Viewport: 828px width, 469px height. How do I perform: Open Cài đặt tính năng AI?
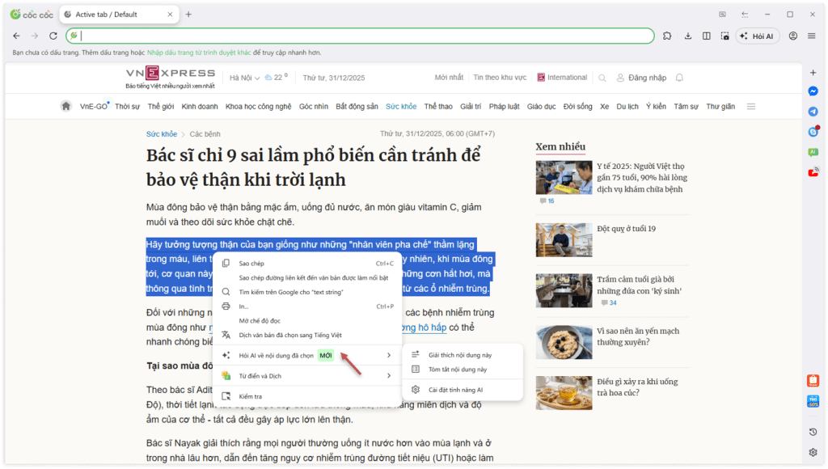pos(458,391)
